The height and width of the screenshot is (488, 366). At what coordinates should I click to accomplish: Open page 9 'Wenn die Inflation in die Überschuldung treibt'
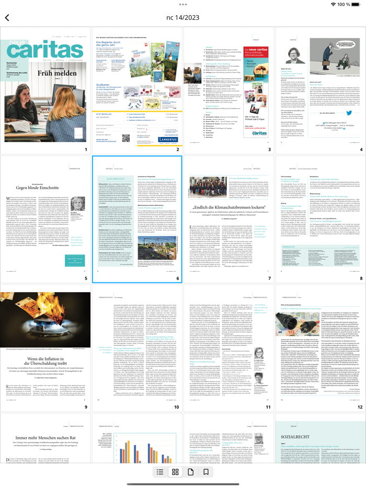[x=45, y=348]
